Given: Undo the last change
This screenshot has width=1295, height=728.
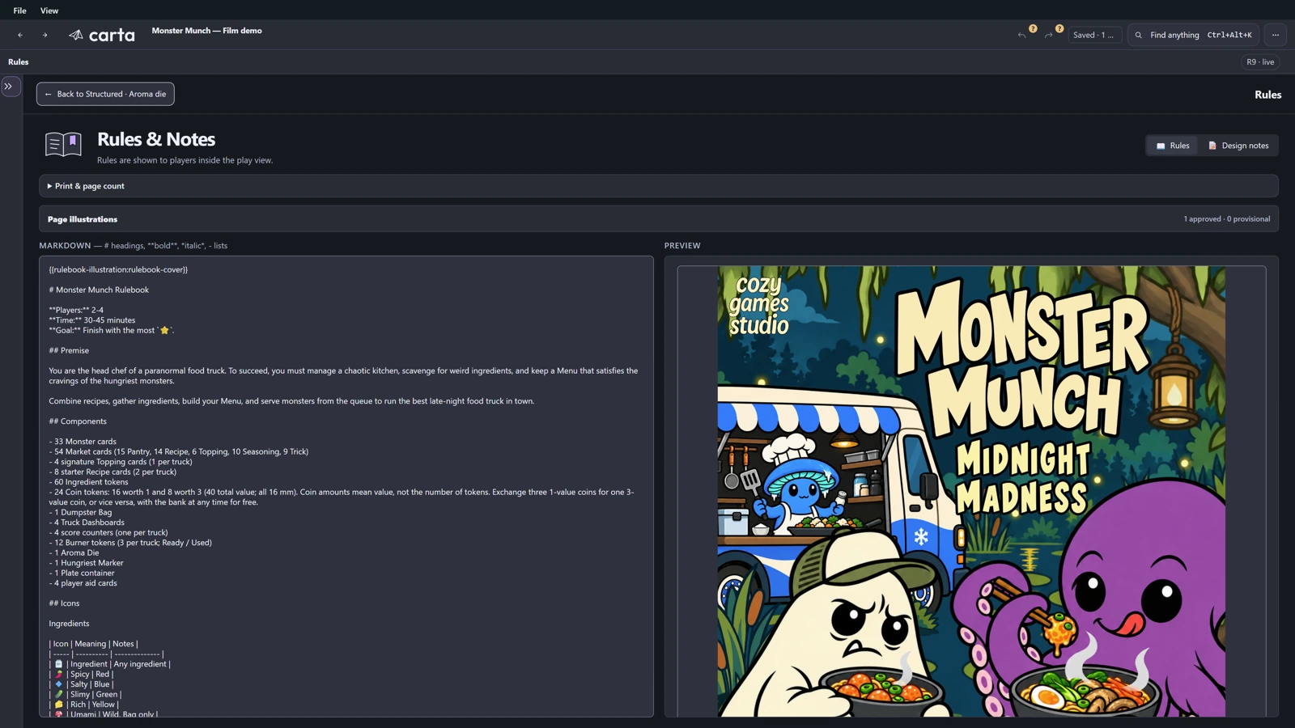Looking at the screenshot, I should coord(1022,35).
